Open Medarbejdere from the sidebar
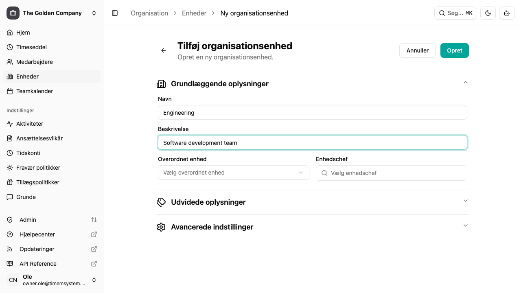 34,62
